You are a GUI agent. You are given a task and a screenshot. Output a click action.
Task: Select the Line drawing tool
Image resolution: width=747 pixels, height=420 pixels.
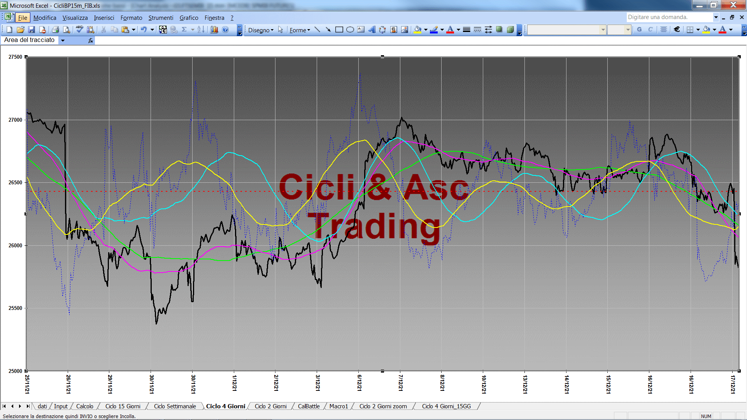click(x=317, y=30)
